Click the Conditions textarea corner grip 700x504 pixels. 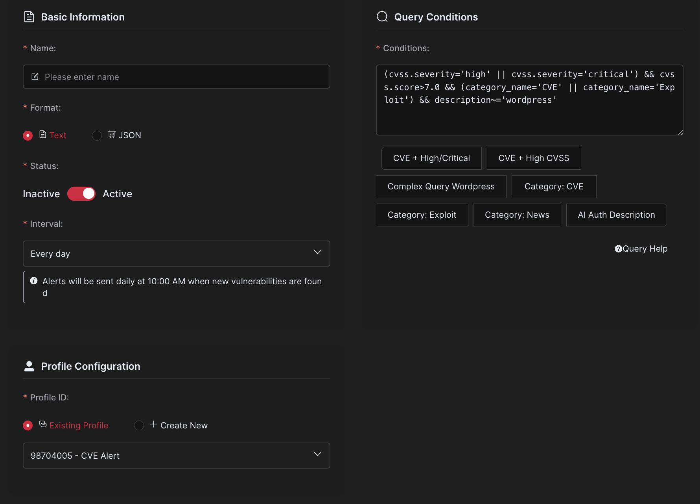680,132
